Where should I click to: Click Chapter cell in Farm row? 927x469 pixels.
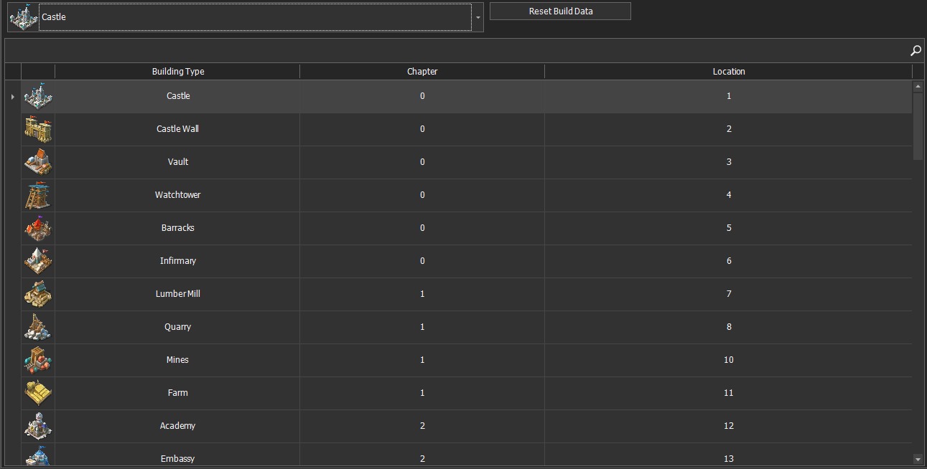click(x=422, y=393)
